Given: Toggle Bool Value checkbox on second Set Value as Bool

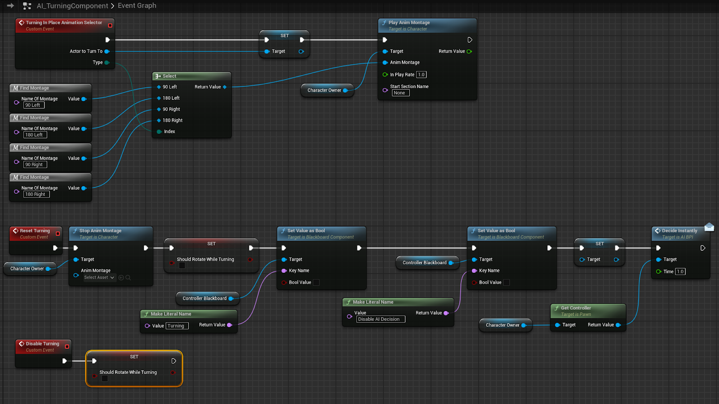Looking at the screenshot, I should tap(506, 283).
